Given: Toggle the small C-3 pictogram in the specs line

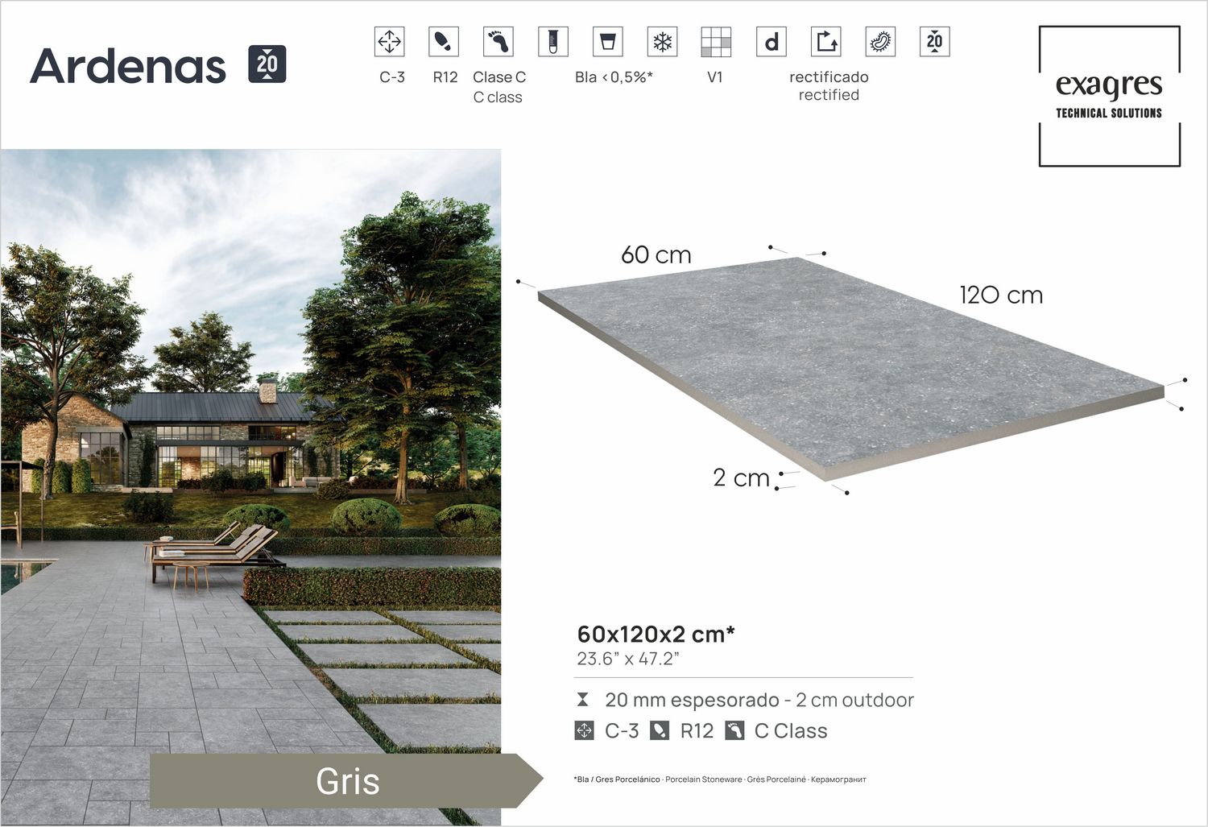Looking at the screenshot, I should (x=583, y=731).
